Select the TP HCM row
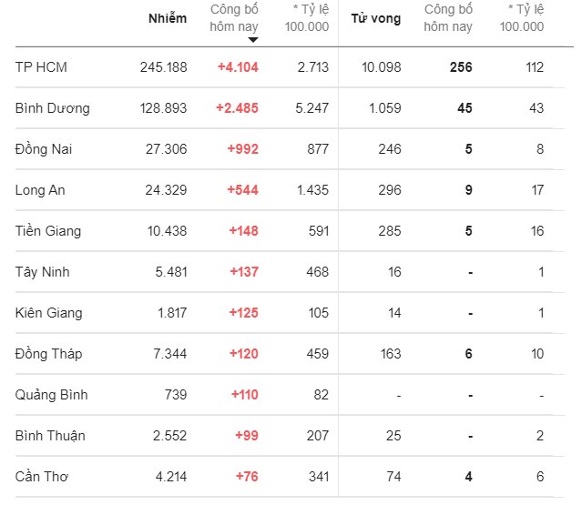Screen dimensions: 582x505 coord(42,67)
